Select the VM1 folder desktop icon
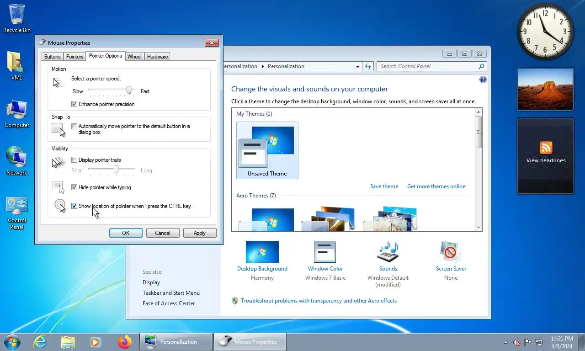The image size is (585, 351). click(16, 66)
